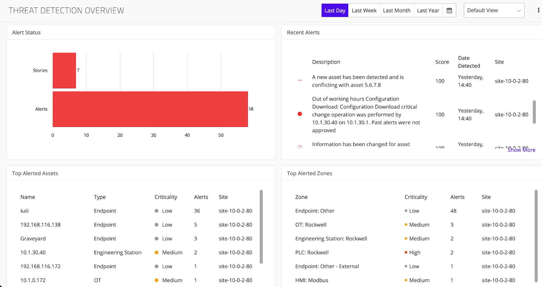The image size is (542, 287).
Task: Click the gray Low dot for kali
Action: pyautogui.click(x=157, y=211)
